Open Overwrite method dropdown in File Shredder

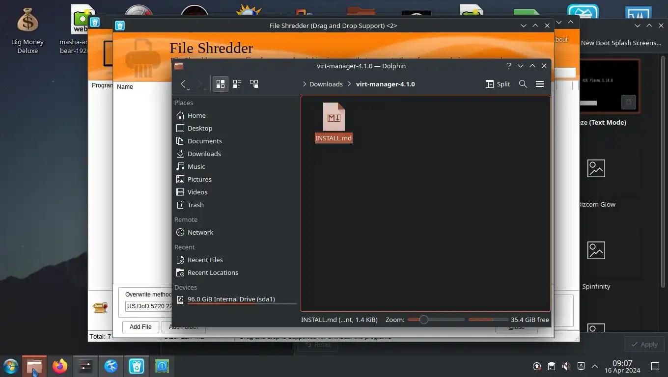coord(149,306)
